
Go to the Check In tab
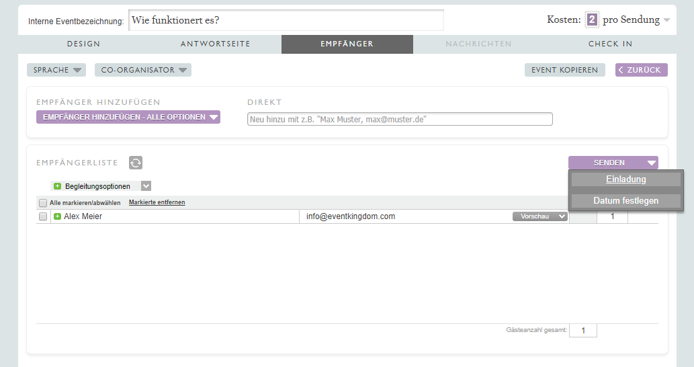610,44
